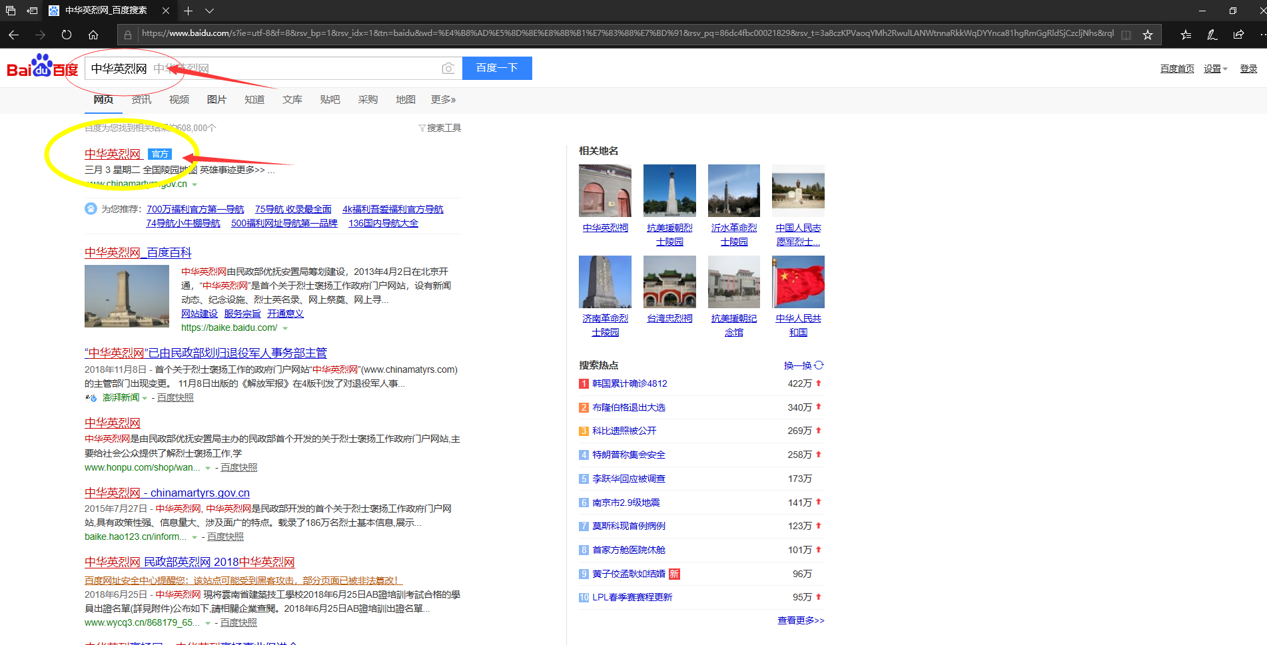This screenshot has height=645, width=1267.
Task: Open 搜索工具 filter options
Action: coord(440,128)
